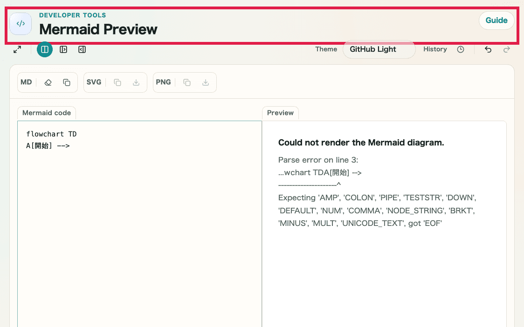Copy the PNG with the copy icon
Screen dimensions: 524x327
[186, 82]
